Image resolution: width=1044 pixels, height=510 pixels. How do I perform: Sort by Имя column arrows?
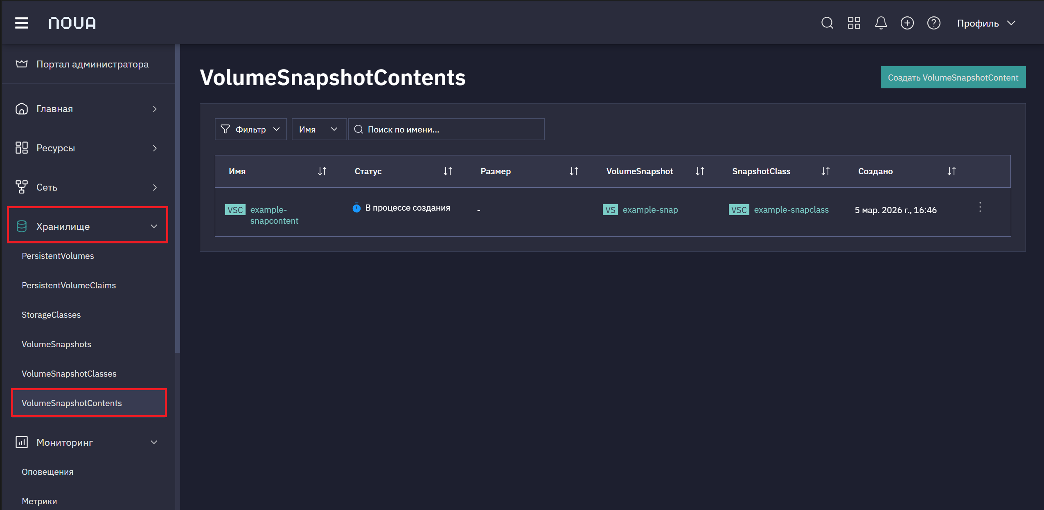[322, 171]
